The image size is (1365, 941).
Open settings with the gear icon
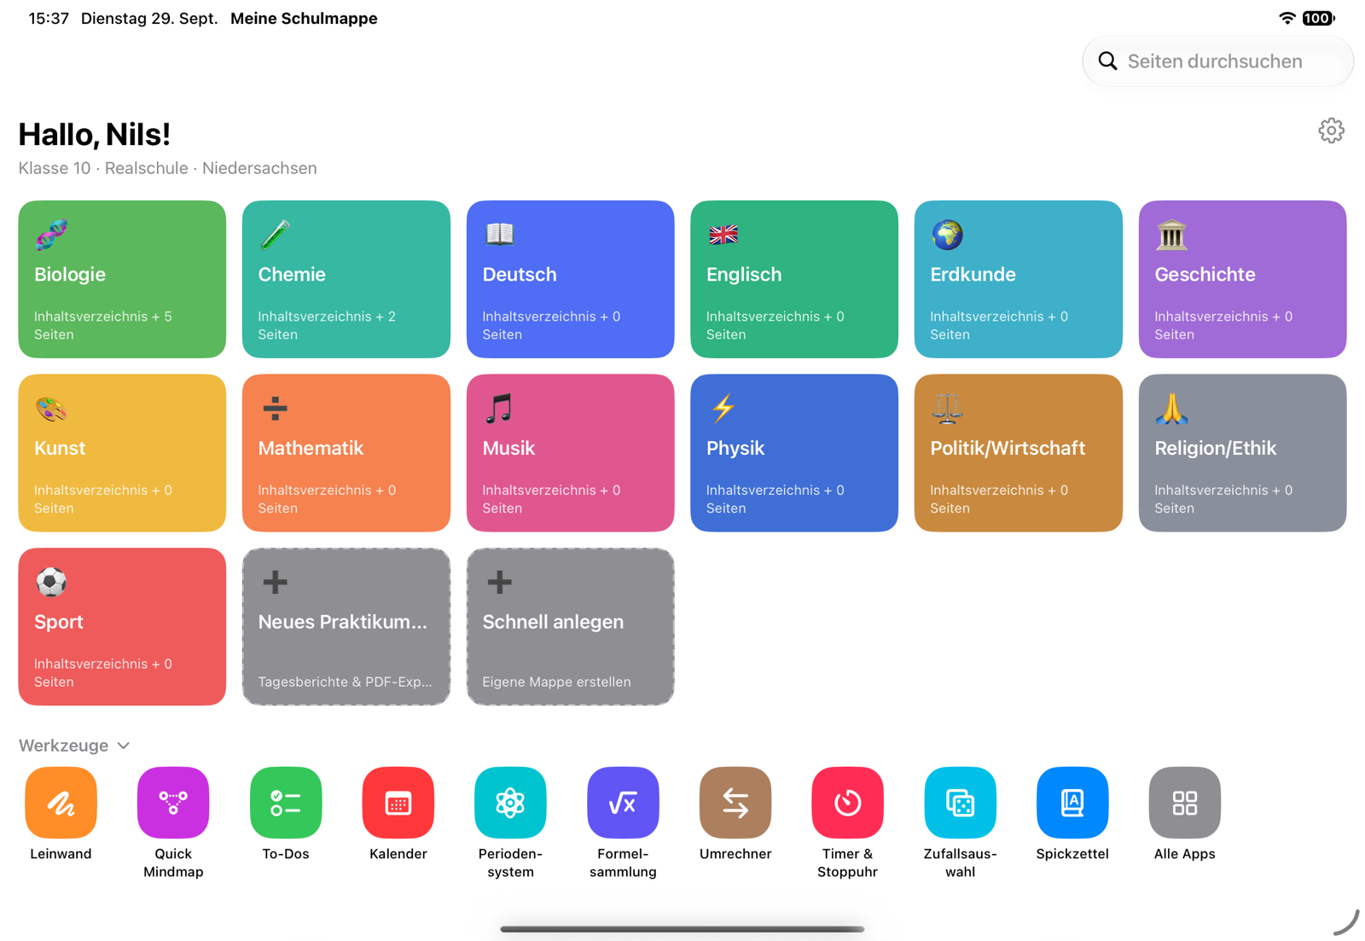tap(1331, 131)
